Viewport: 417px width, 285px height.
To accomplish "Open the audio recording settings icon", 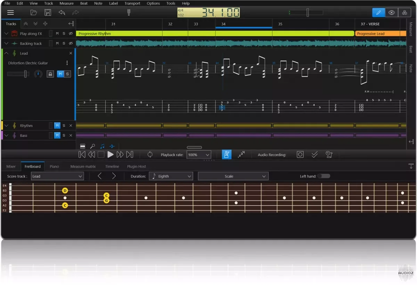I will tap(329, 154).
